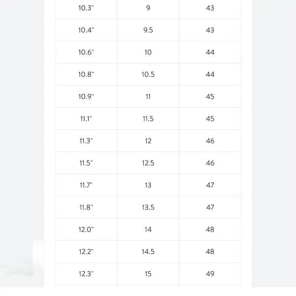Image resolution: width=296 pixels, height=296 pixels.
Task: Click EU size 45 beside size 11
Action: (210, 96)
